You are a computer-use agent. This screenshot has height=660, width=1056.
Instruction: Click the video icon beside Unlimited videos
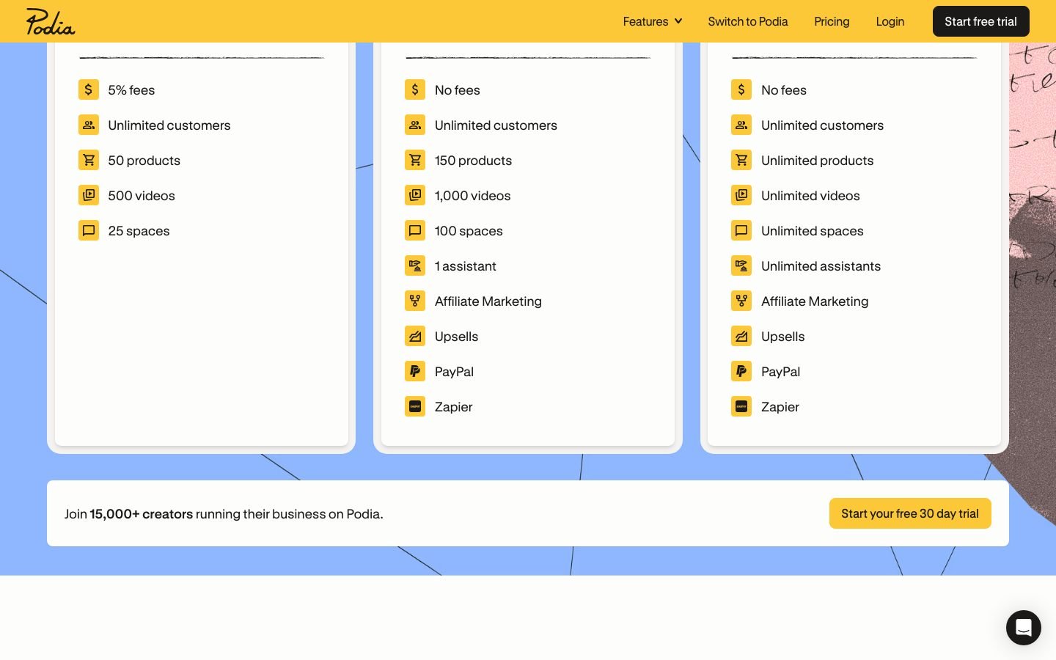click(741, 195)
